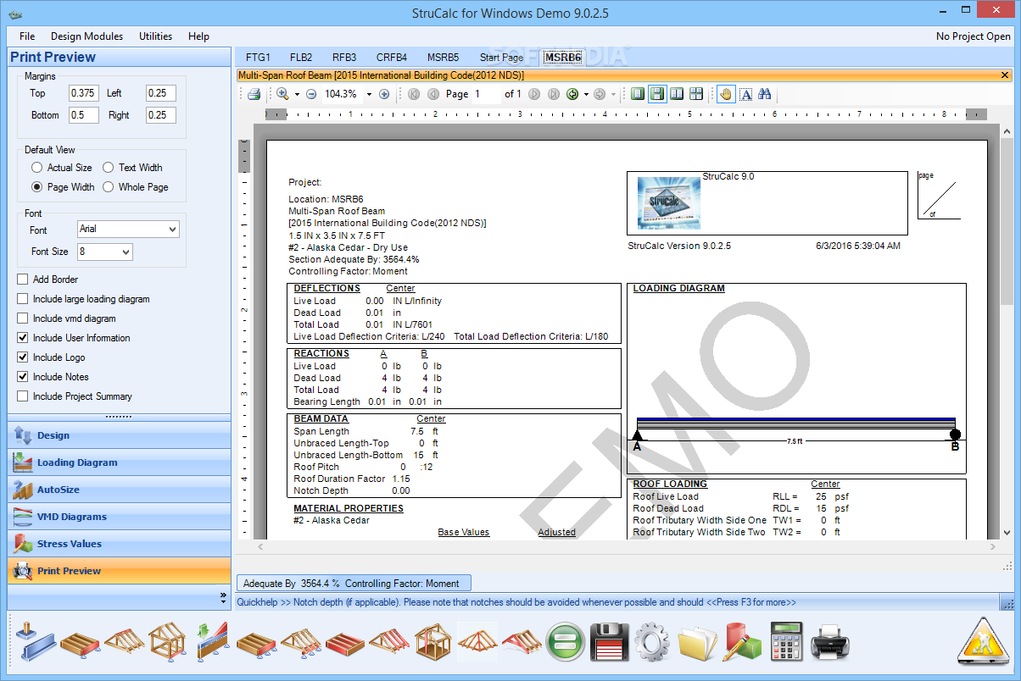This screenshot has height=681, width=1021.
Task: Enable the Add Border checkbox
Action: pos(22,280)
